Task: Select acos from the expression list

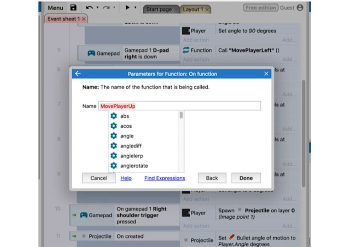Action: coord(126,126)
